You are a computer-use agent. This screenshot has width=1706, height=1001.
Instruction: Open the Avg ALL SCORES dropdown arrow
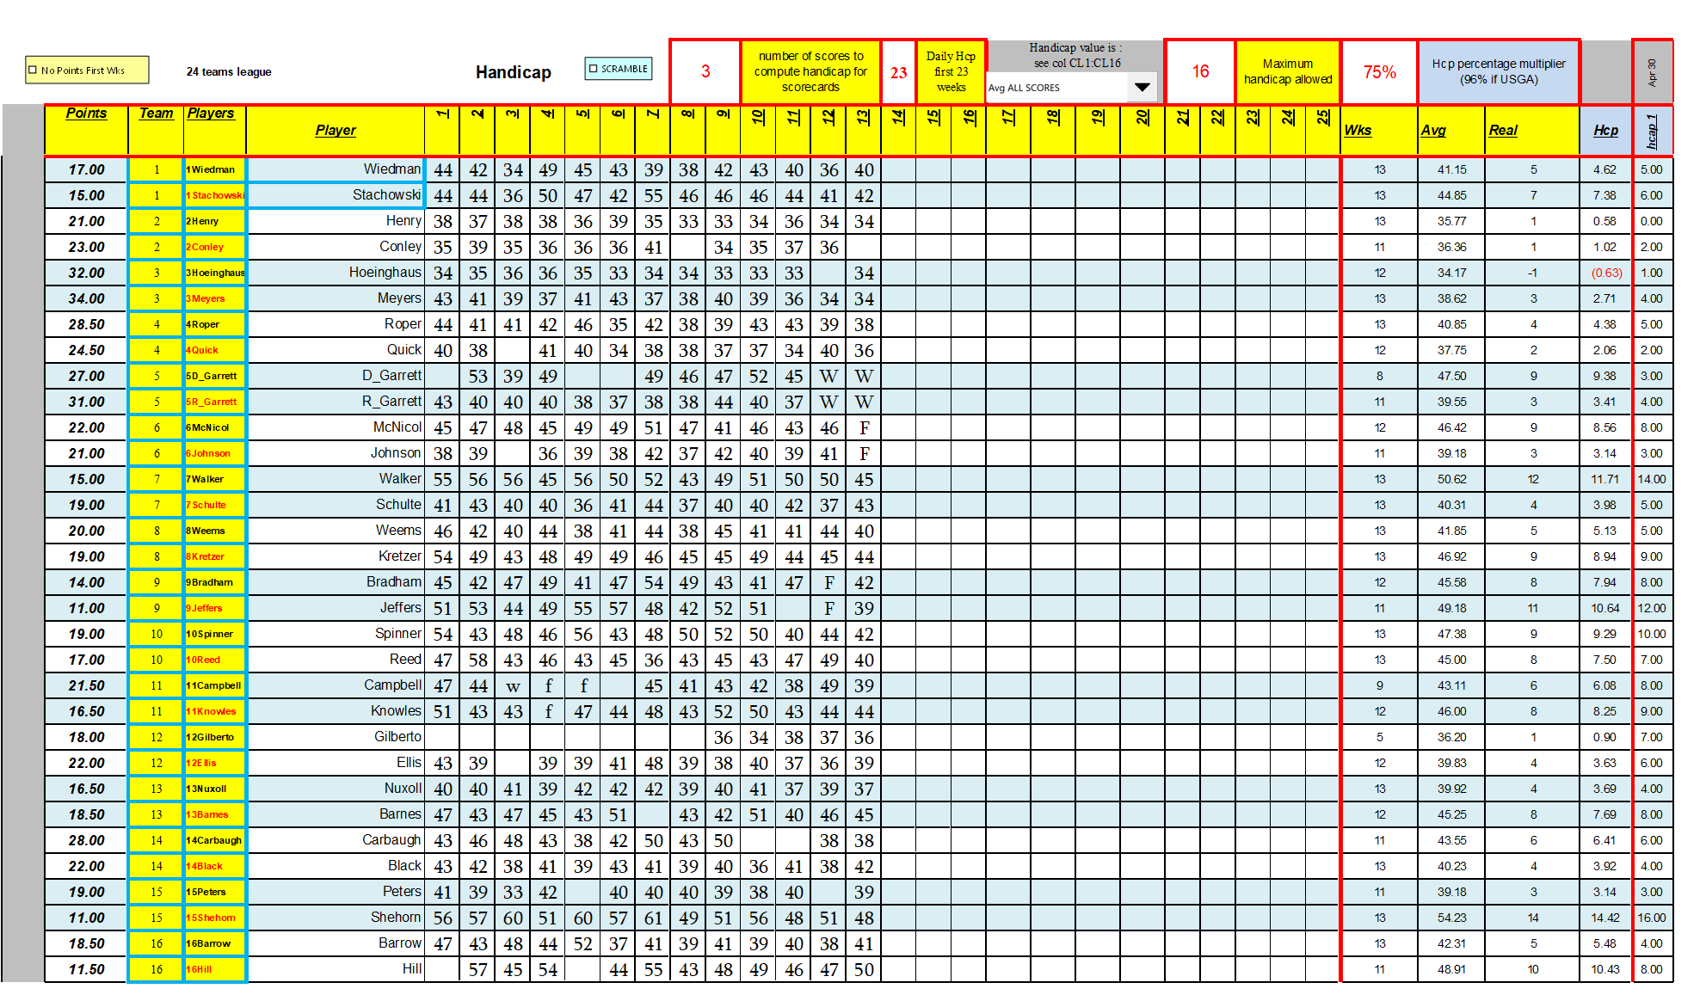click(x=1142, y=87)
